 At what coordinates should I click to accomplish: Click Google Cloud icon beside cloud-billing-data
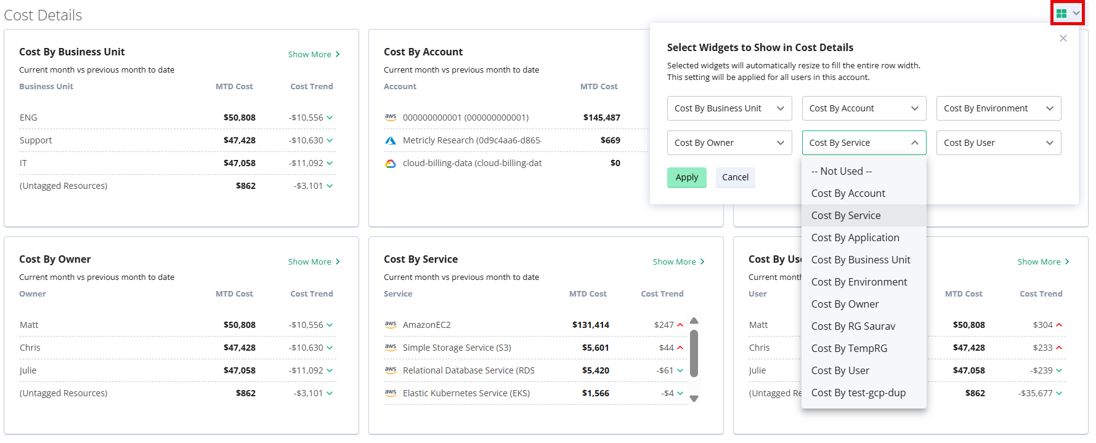point(391,163)
